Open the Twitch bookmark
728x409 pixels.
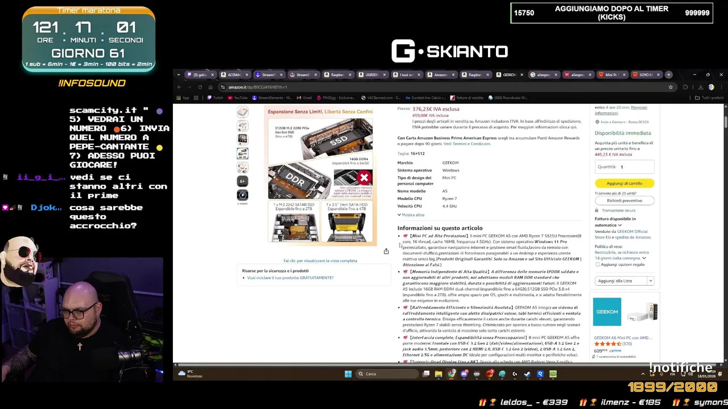215,98
